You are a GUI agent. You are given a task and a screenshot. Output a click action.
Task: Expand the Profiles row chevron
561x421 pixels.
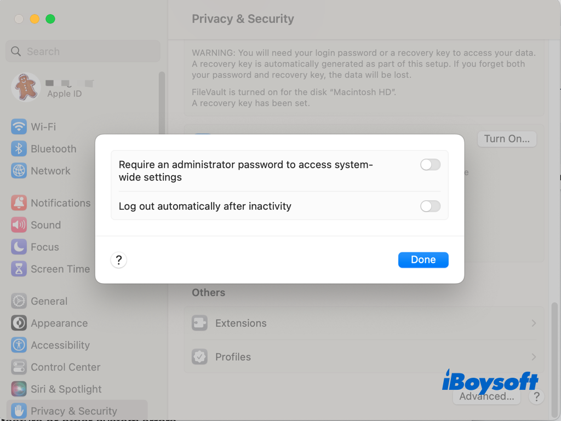533,357
